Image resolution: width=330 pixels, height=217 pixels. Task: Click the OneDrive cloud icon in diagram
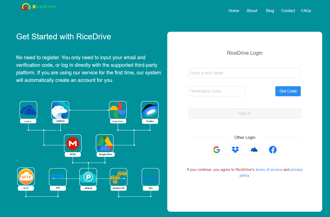tap(28, 110)
